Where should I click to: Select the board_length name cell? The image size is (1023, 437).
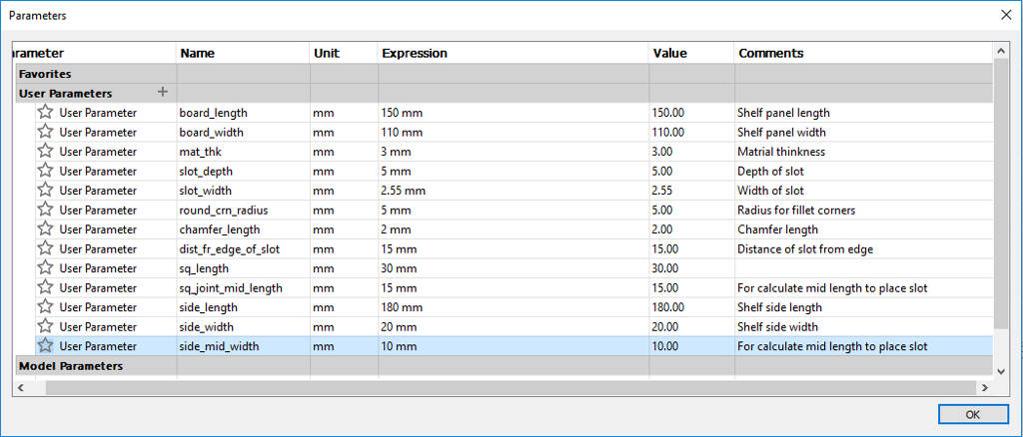coord(243,112)
